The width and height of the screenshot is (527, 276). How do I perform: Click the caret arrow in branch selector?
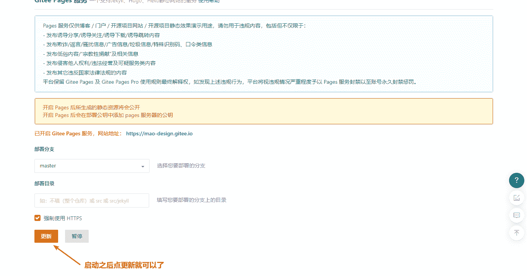pos(143,166)
